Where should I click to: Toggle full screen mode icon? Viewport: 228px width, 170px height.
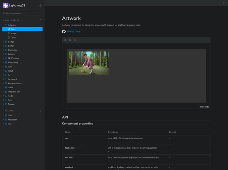coord(224,3)
